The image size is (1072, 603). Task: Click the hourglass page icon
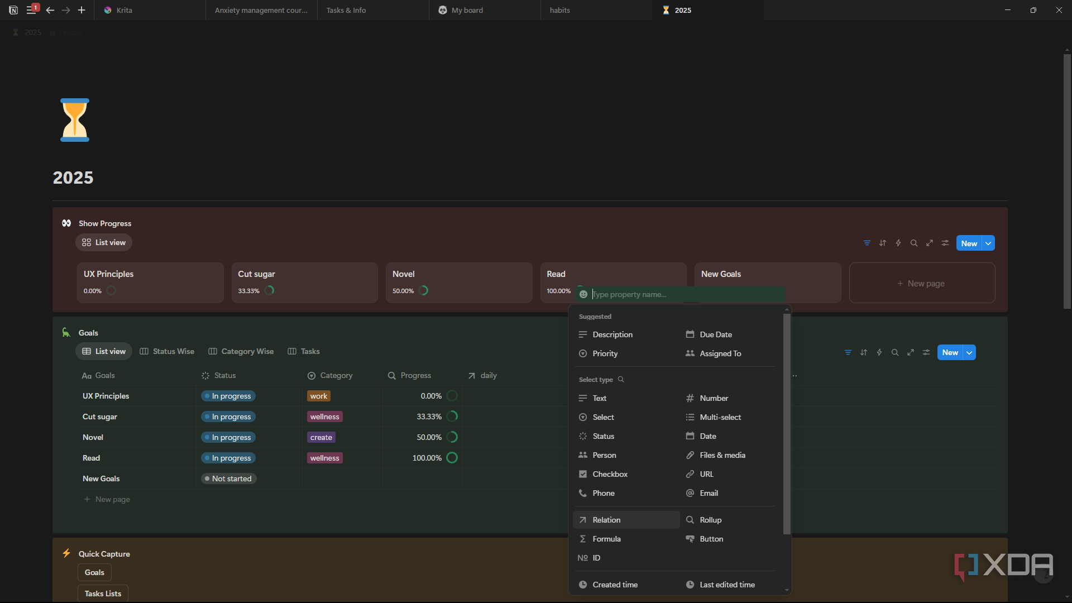[x=75, y=120]
